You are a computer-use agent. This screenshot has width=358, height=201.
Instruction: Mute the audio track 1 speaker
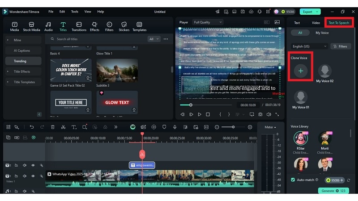coord(25,191)
